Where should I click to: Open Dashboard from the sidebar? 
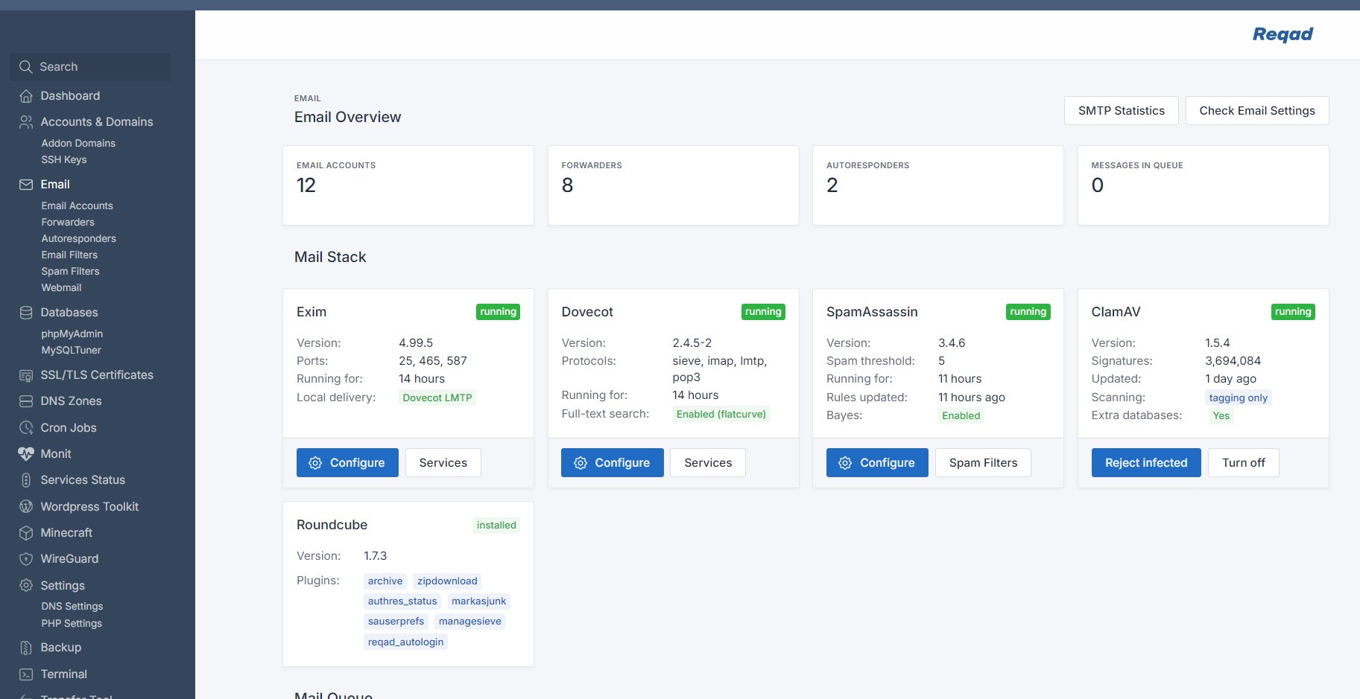(70, 96)
